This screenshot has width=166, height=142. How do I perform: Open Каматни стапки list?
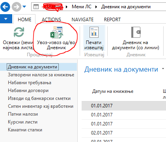(25, 130)
